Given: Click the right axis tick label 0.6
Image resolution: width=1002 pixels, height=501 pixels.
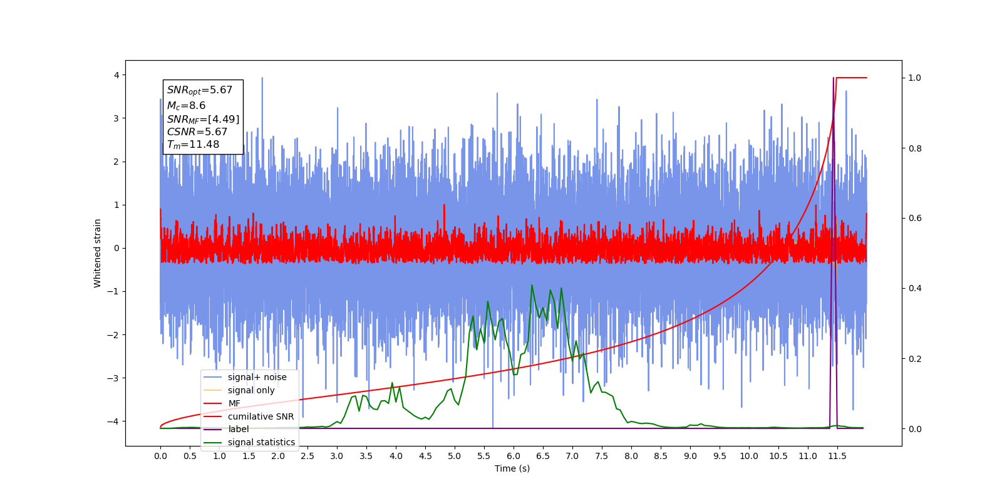Looking at the screenshot, I should (915, 218).
